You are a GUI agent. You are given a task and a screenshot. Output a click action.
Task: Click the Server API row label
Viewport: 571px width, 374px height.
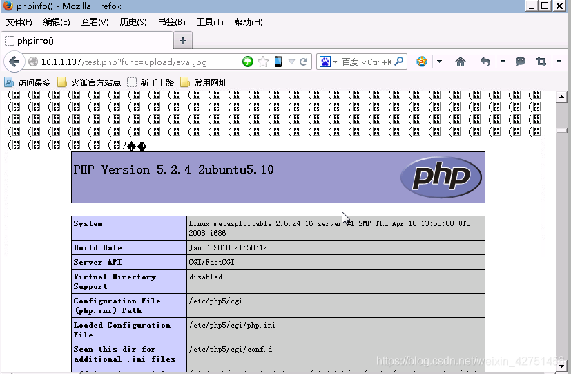tap(97, 262)
